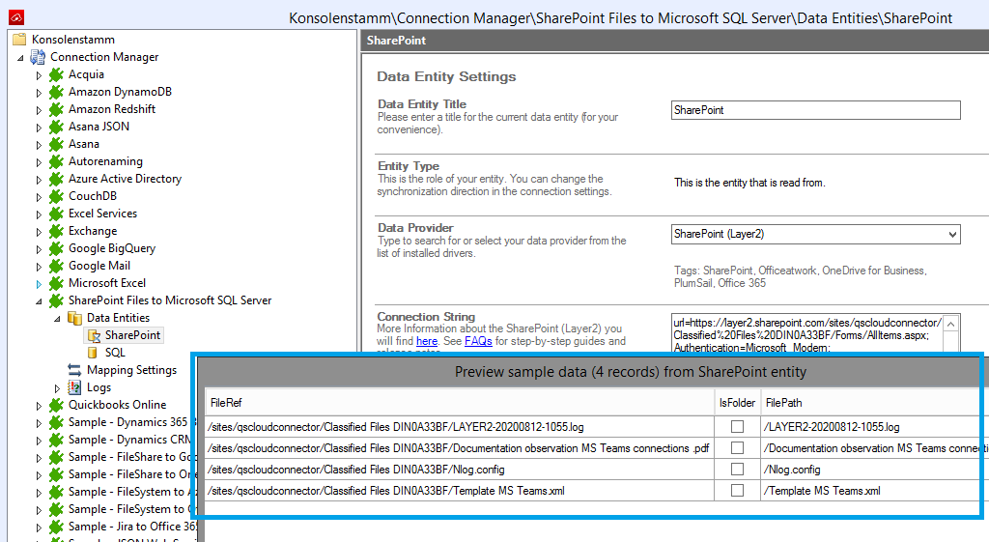This screenshot has width=989, height=542.
Task: Expand the Microsoft Excel tree node
Action: point(39,284)
